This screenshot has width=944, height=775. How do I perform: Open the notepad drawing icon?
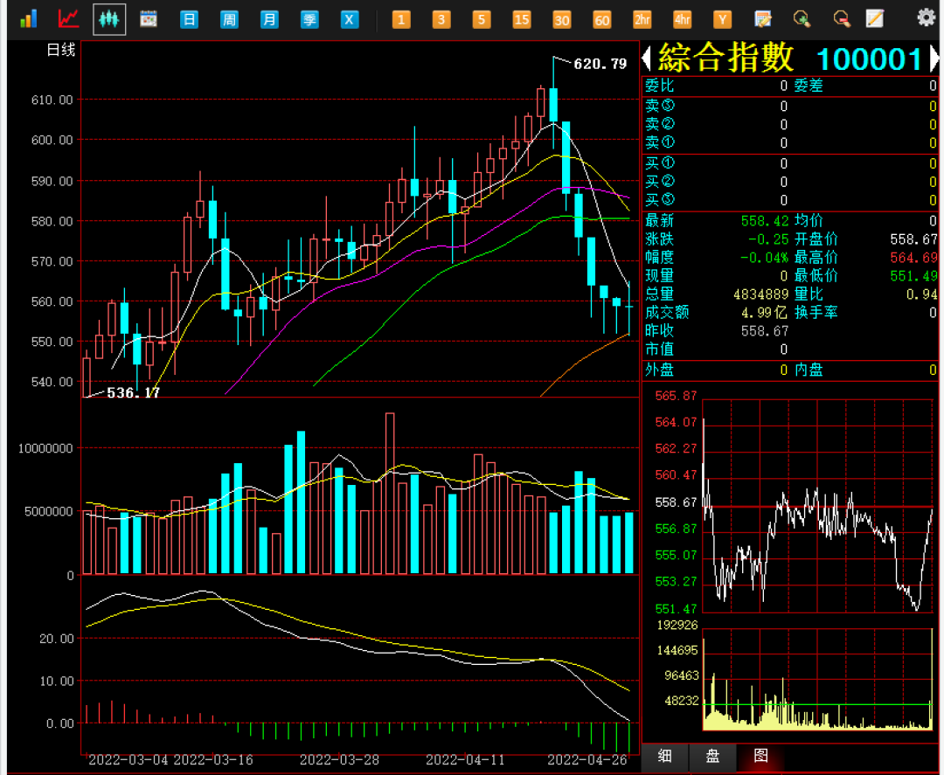tap(875, 18)
